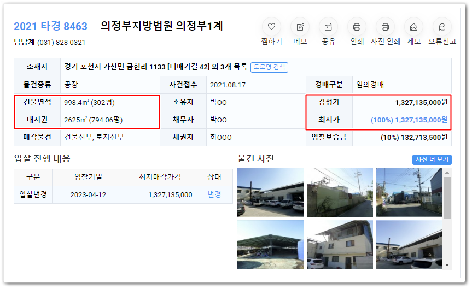472x289 pixels.
Task: Click the 상태 column header
Action: [214, 177]
